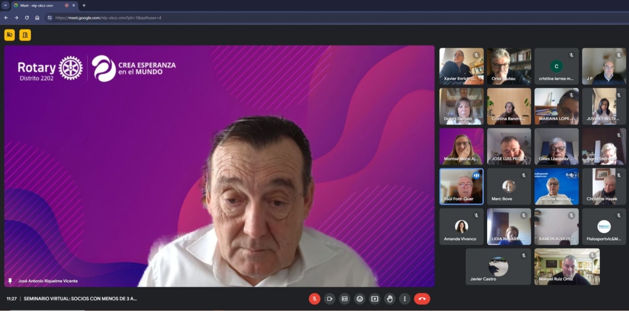Close the Meet - ntp-okcz-cmn tab
Screen dimensions: 629x311
point(74,5)
